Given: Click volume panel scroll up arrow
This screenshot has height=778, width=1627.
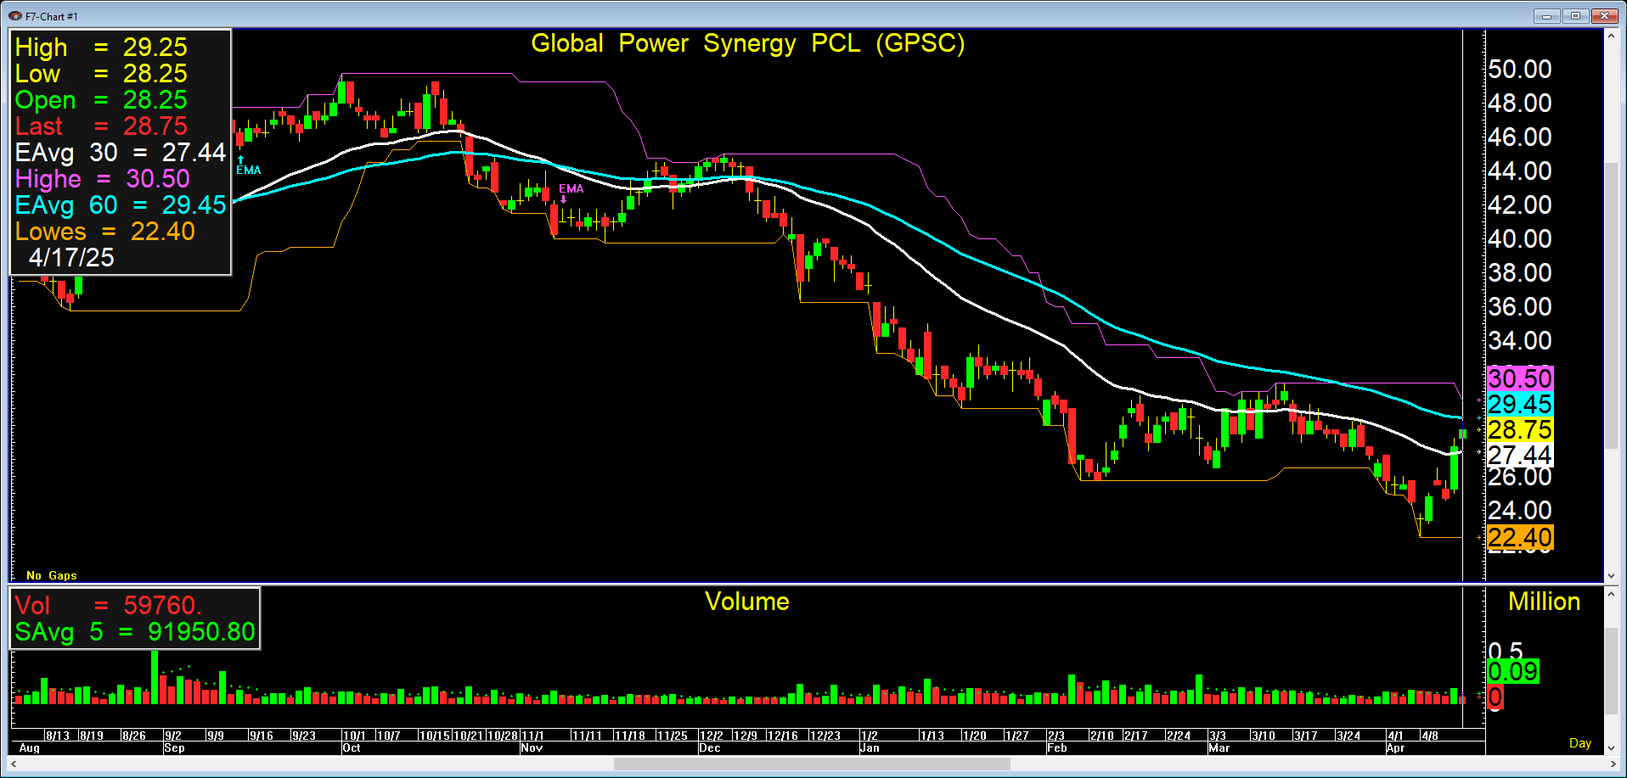Looking at the screenshot, I should [1611, 594].
